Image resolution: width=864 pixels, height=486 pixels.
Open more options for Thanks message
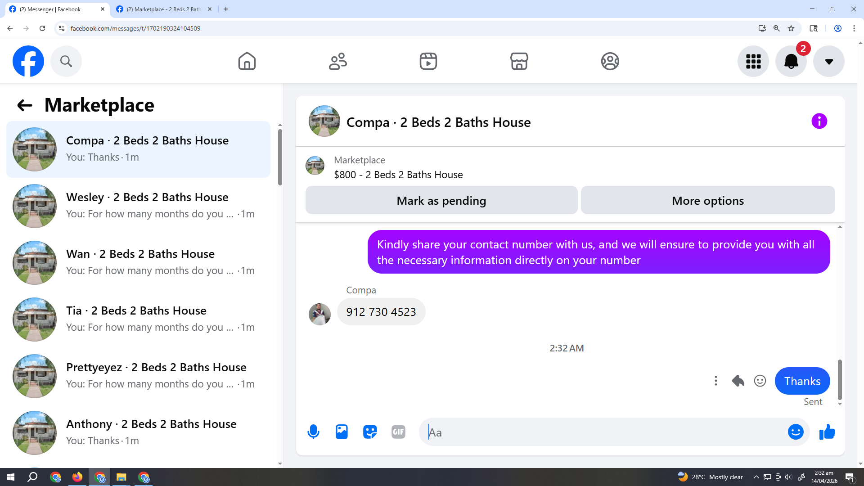click(x=716, y=381)
